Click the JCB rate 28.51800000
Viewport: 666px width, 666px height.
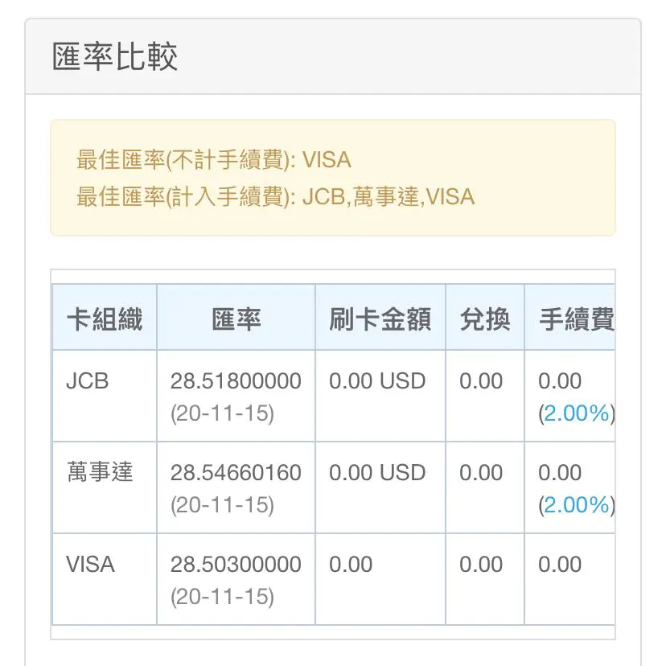tap(236, 381)
